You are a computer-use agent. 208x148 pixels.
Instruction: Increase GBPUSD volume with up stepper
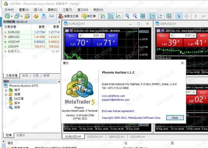[x=194, y=36]
